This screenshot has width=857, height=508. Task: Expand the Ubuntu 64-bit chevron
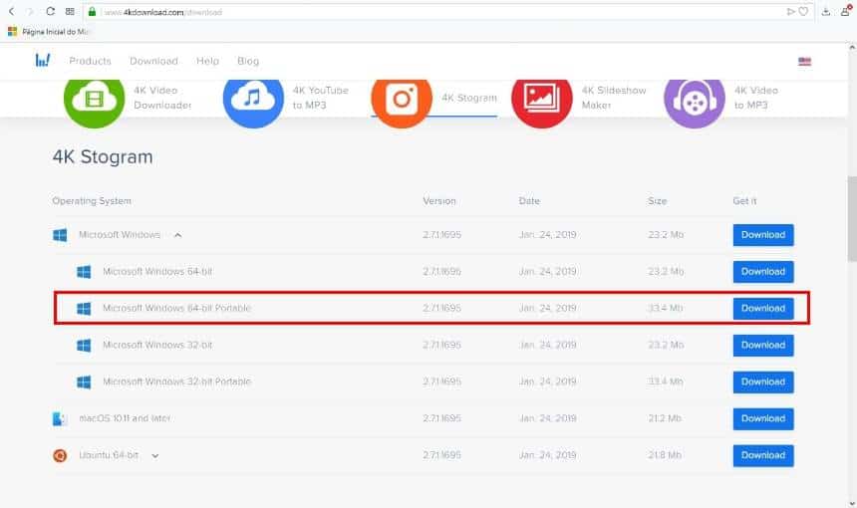click(x=155, y=455)
